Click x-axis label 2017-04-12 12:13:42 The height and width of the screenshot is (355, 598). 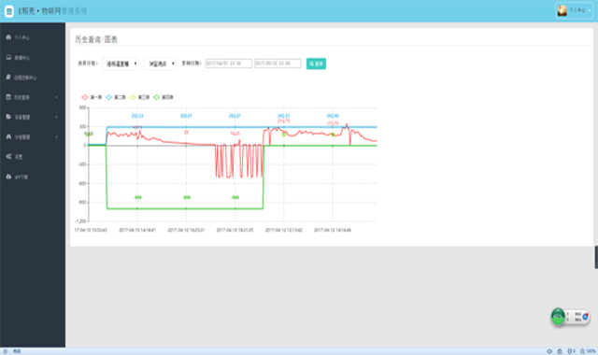pyautogui.click(x=284, y=230)
